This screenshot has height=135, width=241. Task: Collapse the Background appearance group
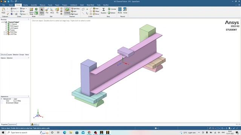tap(2, 99)
